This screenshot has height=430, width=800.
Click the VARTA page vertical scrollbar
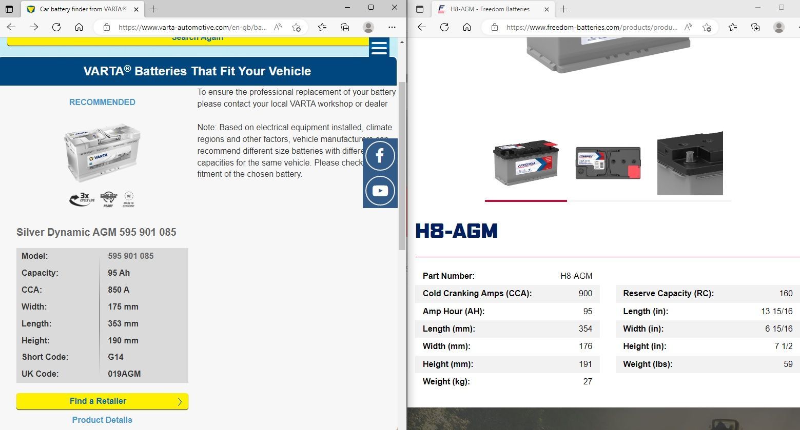coord(402,164)
